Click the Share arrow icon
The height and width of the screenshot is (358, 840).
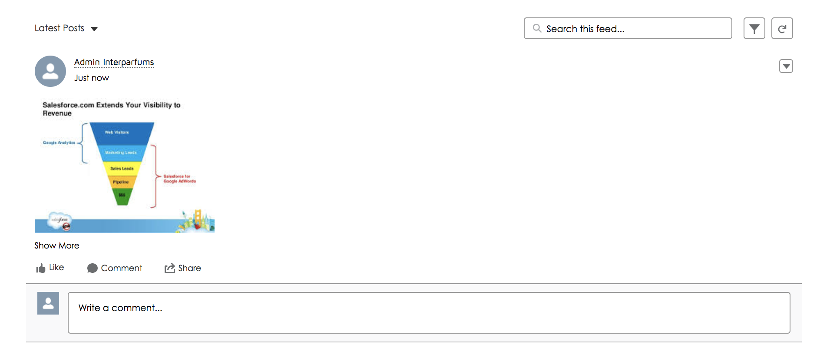[169, 268]
